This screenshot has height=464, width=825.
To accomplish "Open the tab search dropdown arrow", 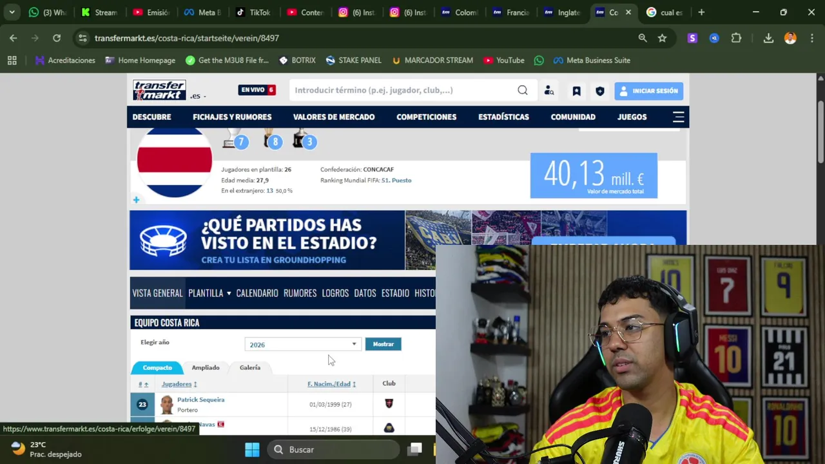I will pyautogui.click(x=12, y=12).
